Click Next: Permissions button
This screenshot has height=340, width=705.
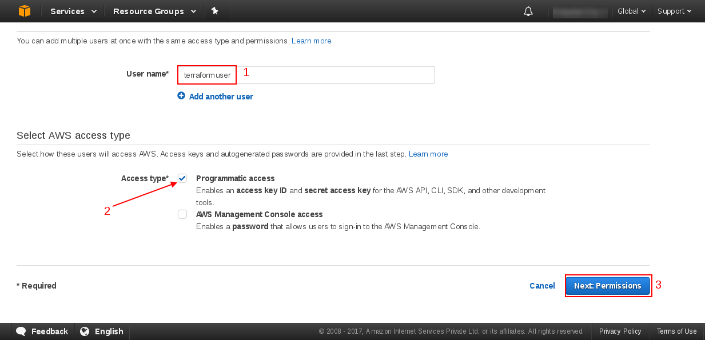click(607, 286)
